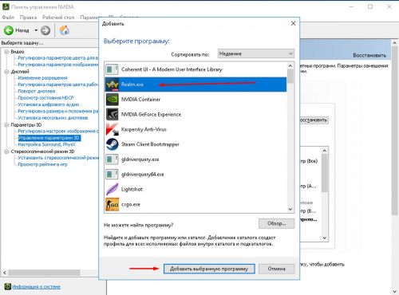Select the gldriverquery64.exe icon

pyautogui.click(x=112, y=175)
